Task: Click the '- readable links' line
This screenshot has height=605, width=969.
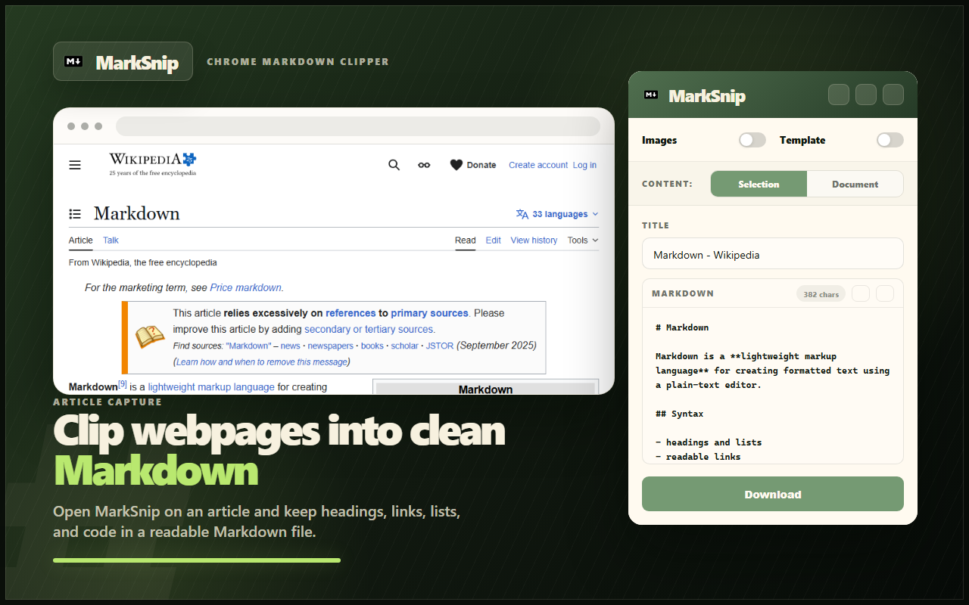Action: point(698,457)
